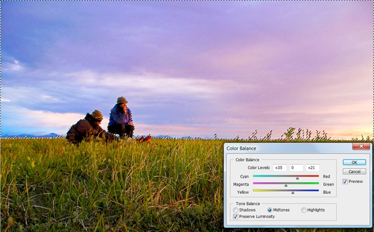Screen dimensions: 374x232
Task: Click the Magenta-Green slider handle
Action: 286,185
